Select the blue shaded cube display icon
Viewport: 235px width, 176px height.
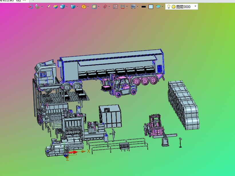(x=62, y=7)
